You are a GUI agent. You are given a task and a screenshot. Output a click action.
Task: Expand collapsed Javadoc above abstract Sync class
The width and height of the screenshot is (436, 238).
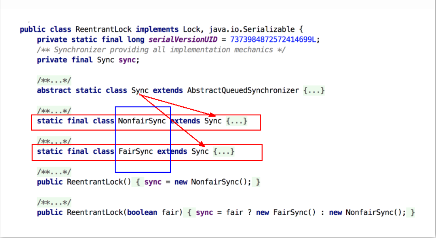point(54,80)
